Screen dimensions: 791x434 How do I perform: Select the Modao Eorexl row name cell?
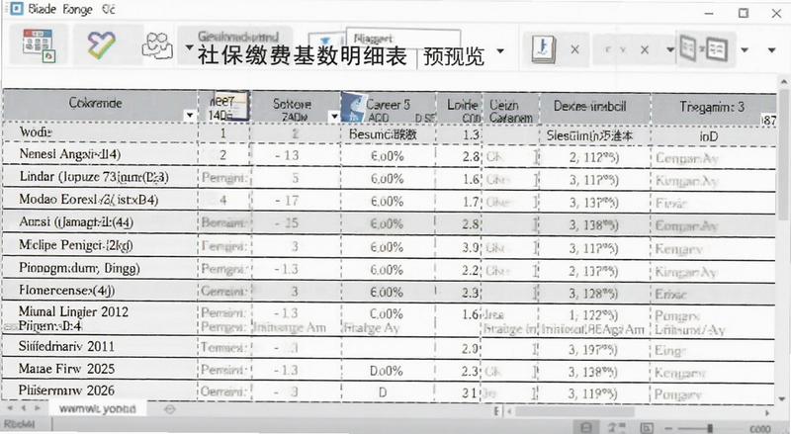point(100,200)
